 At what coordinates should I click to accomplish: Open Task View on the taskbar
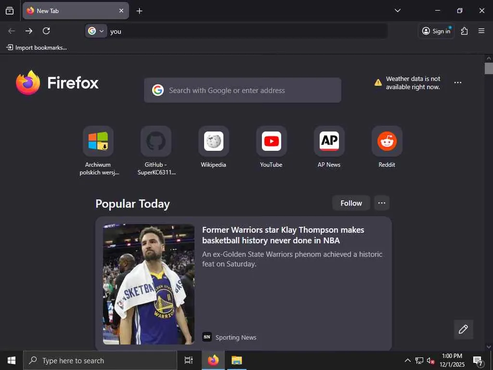click(189, 360)
